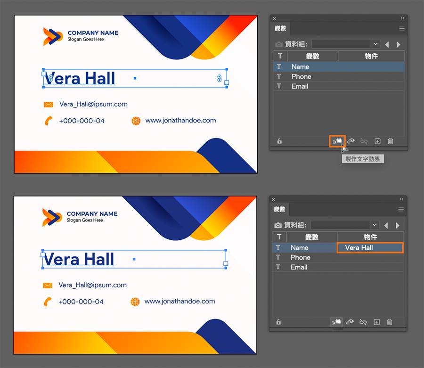This screenshot has height=368, width=424.
Task: Click Unbind Variable icon in lower panel
Action: (363, 322)
